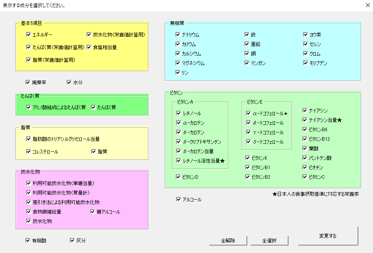Disable the 食物繊維総量 checkbox
Viewport: 373px width, 253px height.
[29, 211]
